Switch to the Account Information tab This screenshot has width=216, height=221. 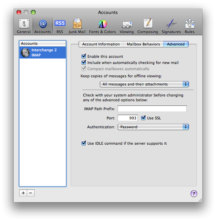point(101,44)
